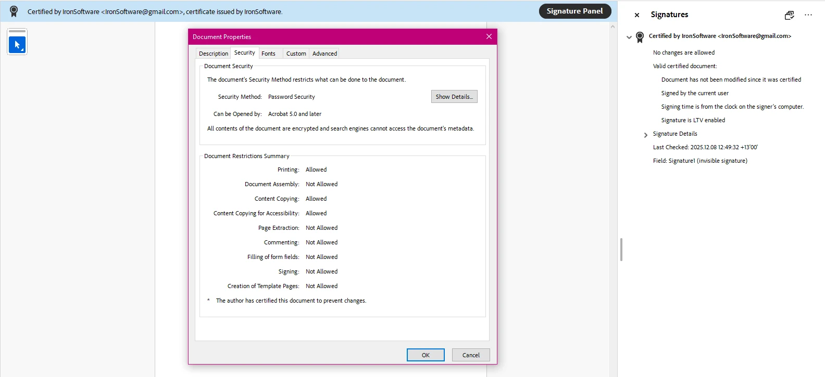
Task: Select the Custom tab
Action: point(296,54)
